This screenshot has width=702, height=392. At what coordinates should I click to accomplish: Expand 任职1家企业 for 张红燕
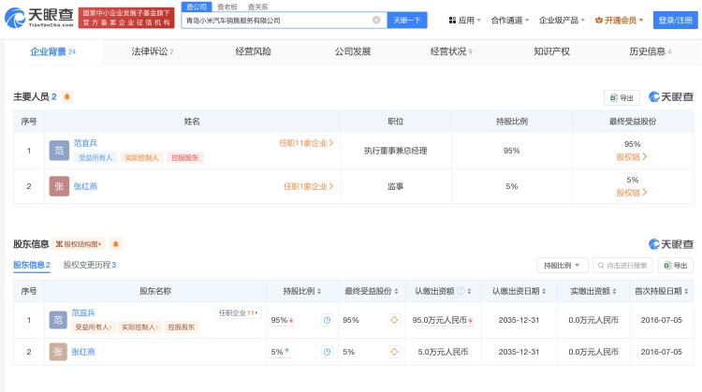[x=309, y=186]
